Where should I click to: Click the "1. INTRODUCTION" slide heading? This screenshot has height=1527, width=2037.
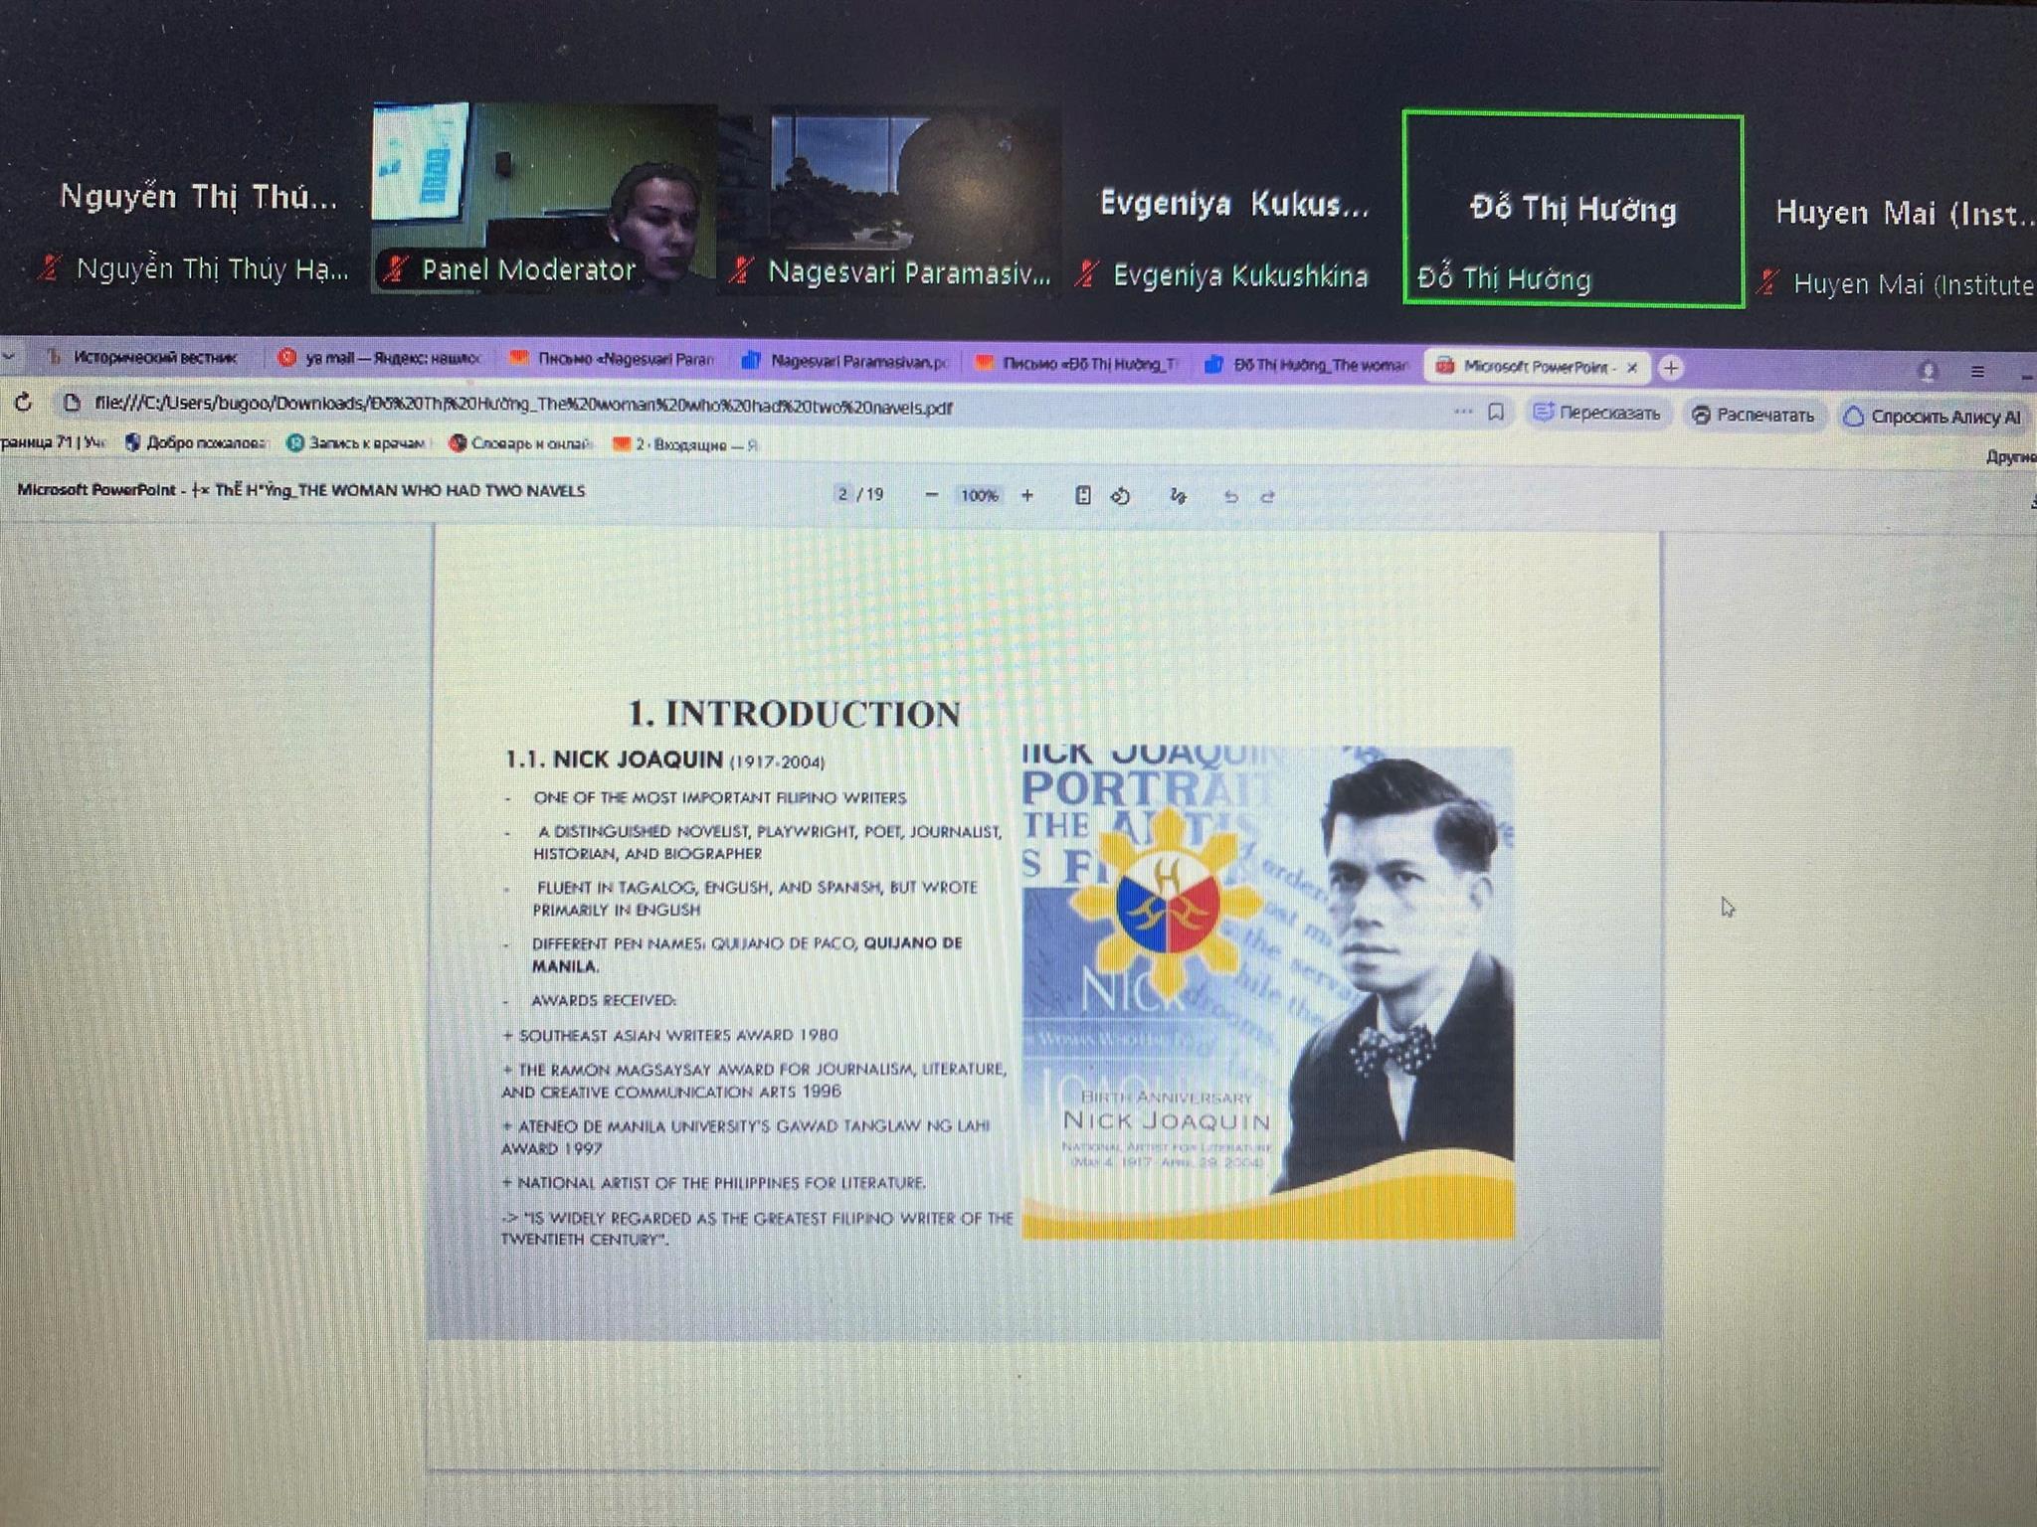(x=794, y=714)
